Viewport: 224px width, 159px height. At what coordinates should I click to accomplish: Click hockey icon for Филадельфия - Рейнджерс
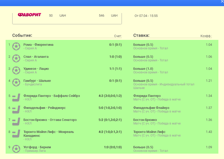(x=16, y=110)
